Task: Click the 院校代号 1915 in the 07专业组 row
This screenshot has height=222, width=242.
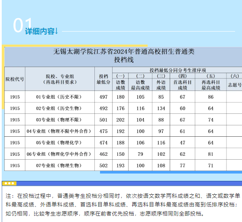Action: point(15,165)
